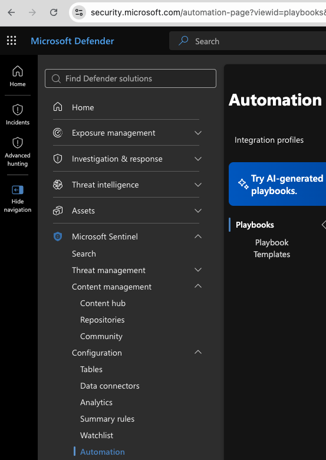Image resolution: width=326 pixels, height=460 pixels.
Task: Click the Content management label
Action: [x=111, y=287]
